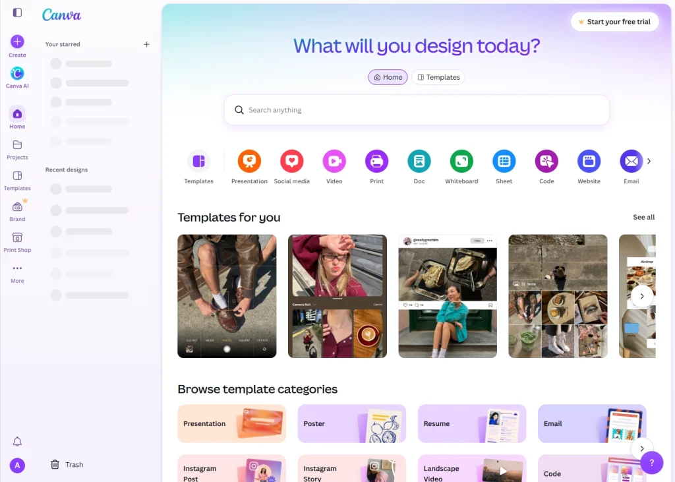Open Canva AI from sidebar

coord(17,78)
